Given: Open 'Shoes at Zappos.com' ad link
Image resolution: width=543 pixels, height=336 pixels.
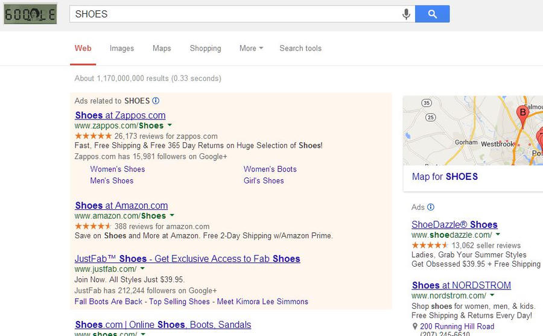Looking at the screenshot, I should tap(120, 115).
